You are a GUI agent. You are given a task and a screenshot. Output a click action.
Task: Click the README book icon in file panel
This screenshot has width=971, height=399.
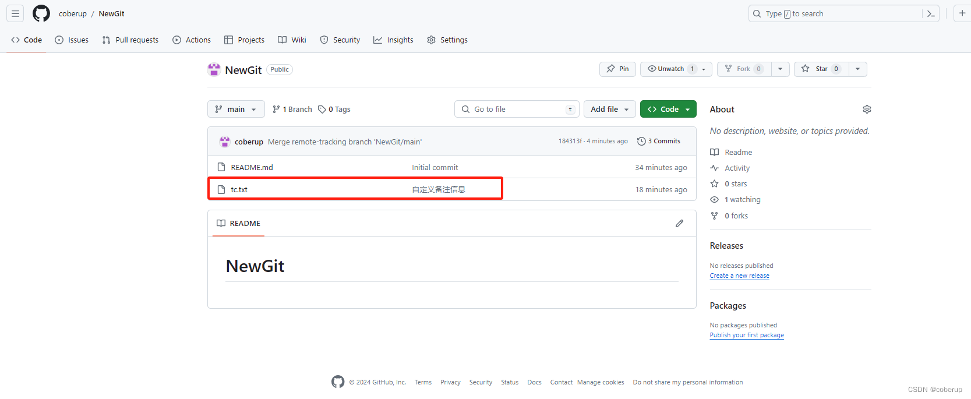pos(221,224)
